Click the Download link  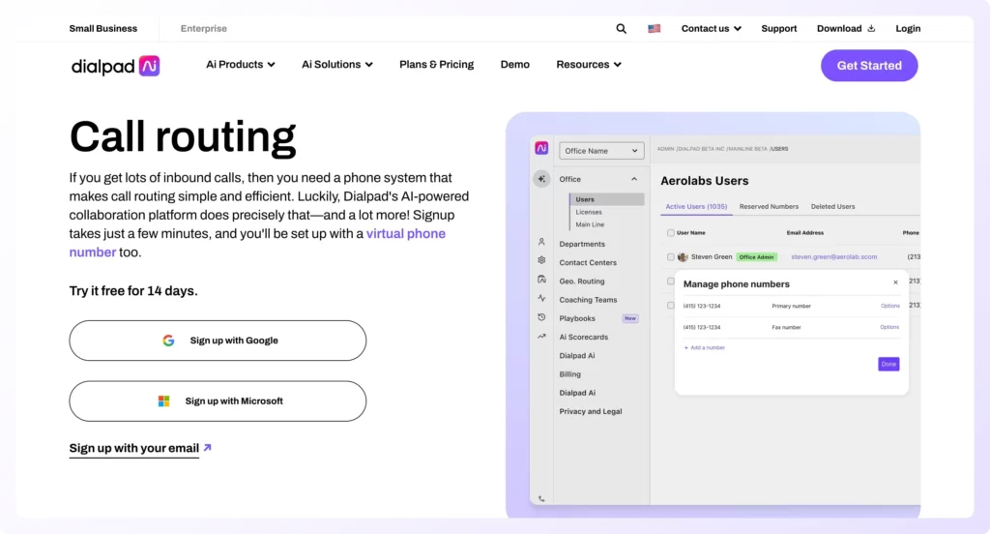click(845, 28)
